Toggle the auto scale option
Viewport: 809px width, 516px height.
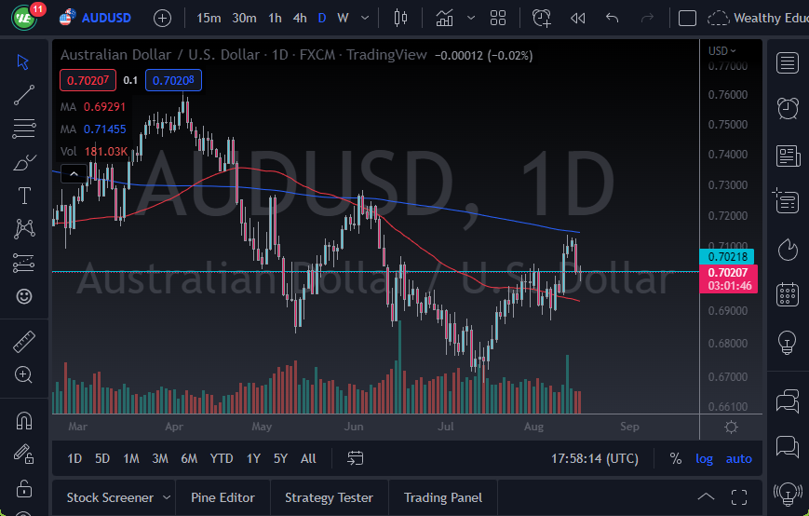coord(738,458)
